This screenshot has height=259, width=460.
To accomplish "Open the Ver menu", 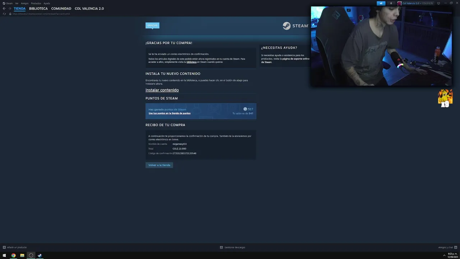I will 17,3.
